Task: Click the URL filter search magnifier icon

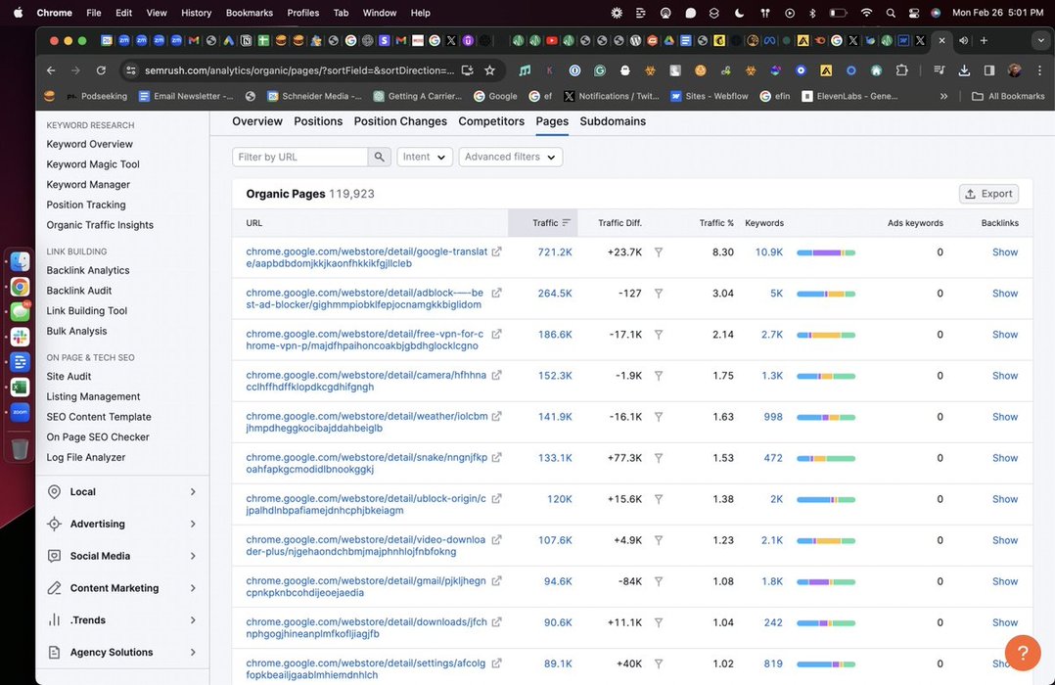Action: click(x=380, y=157)
